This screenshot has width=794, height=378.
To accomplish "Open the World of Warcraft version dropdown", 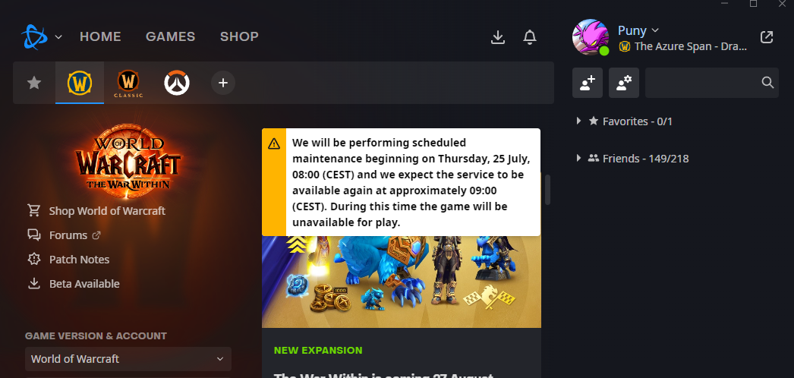I will pos(128,359).
